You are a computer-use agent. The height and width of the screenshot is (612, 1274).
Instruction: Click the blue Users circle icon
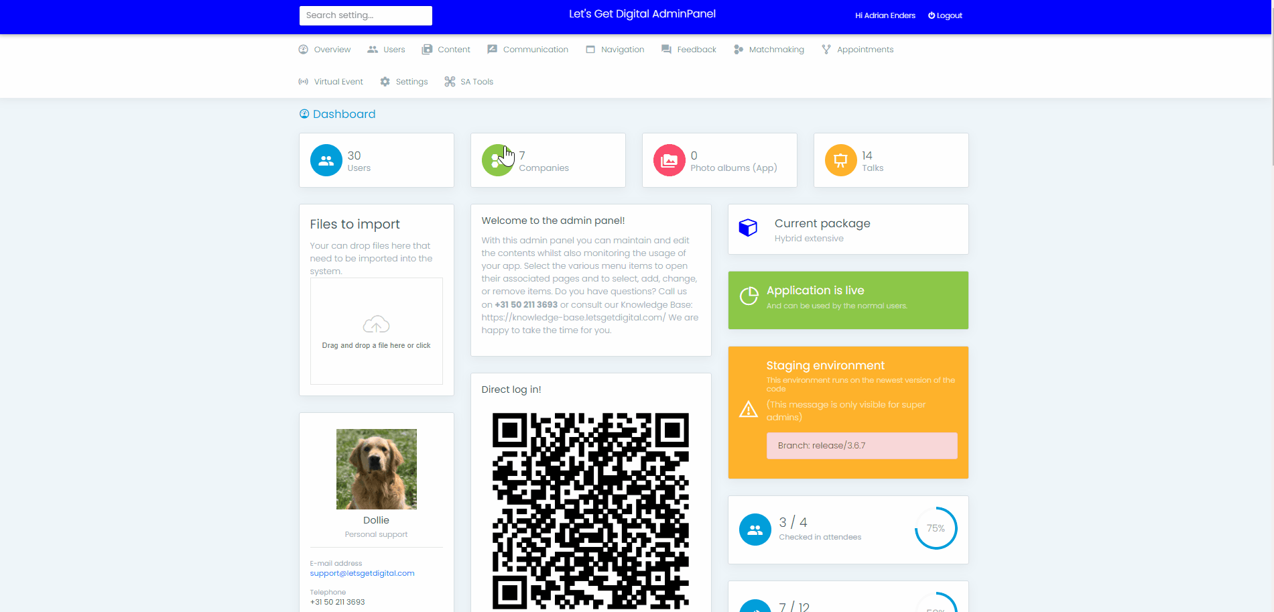click(326, 161)
